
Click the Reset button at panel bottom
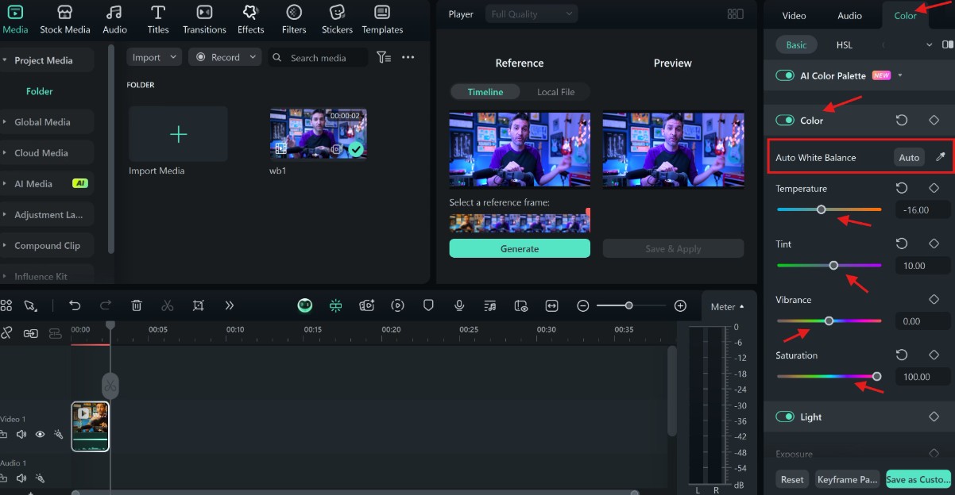[x=792, y=479]
